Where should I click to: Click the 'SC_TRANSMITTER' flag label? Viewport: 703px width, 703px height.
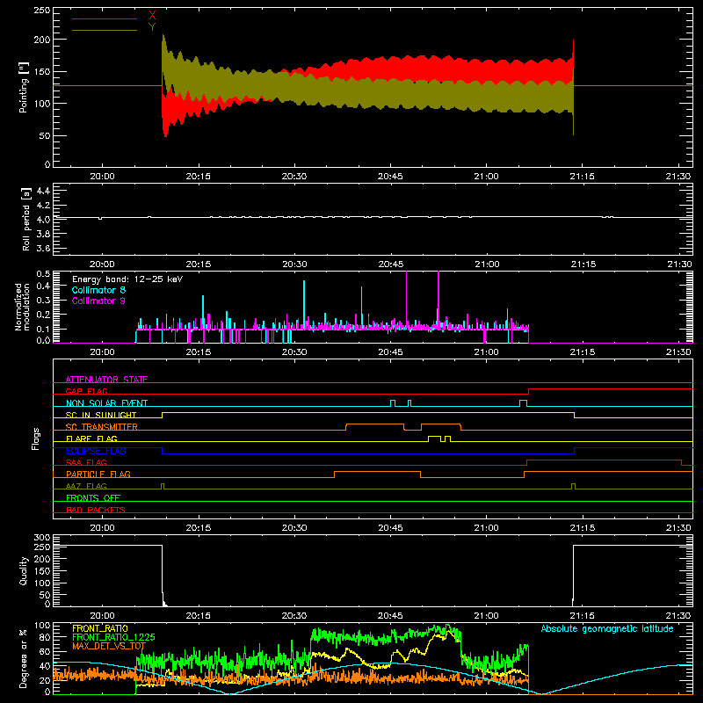click(101, 427)
